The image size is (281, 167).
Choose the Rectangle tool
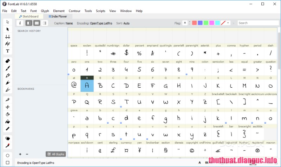(x=7, y=162)
